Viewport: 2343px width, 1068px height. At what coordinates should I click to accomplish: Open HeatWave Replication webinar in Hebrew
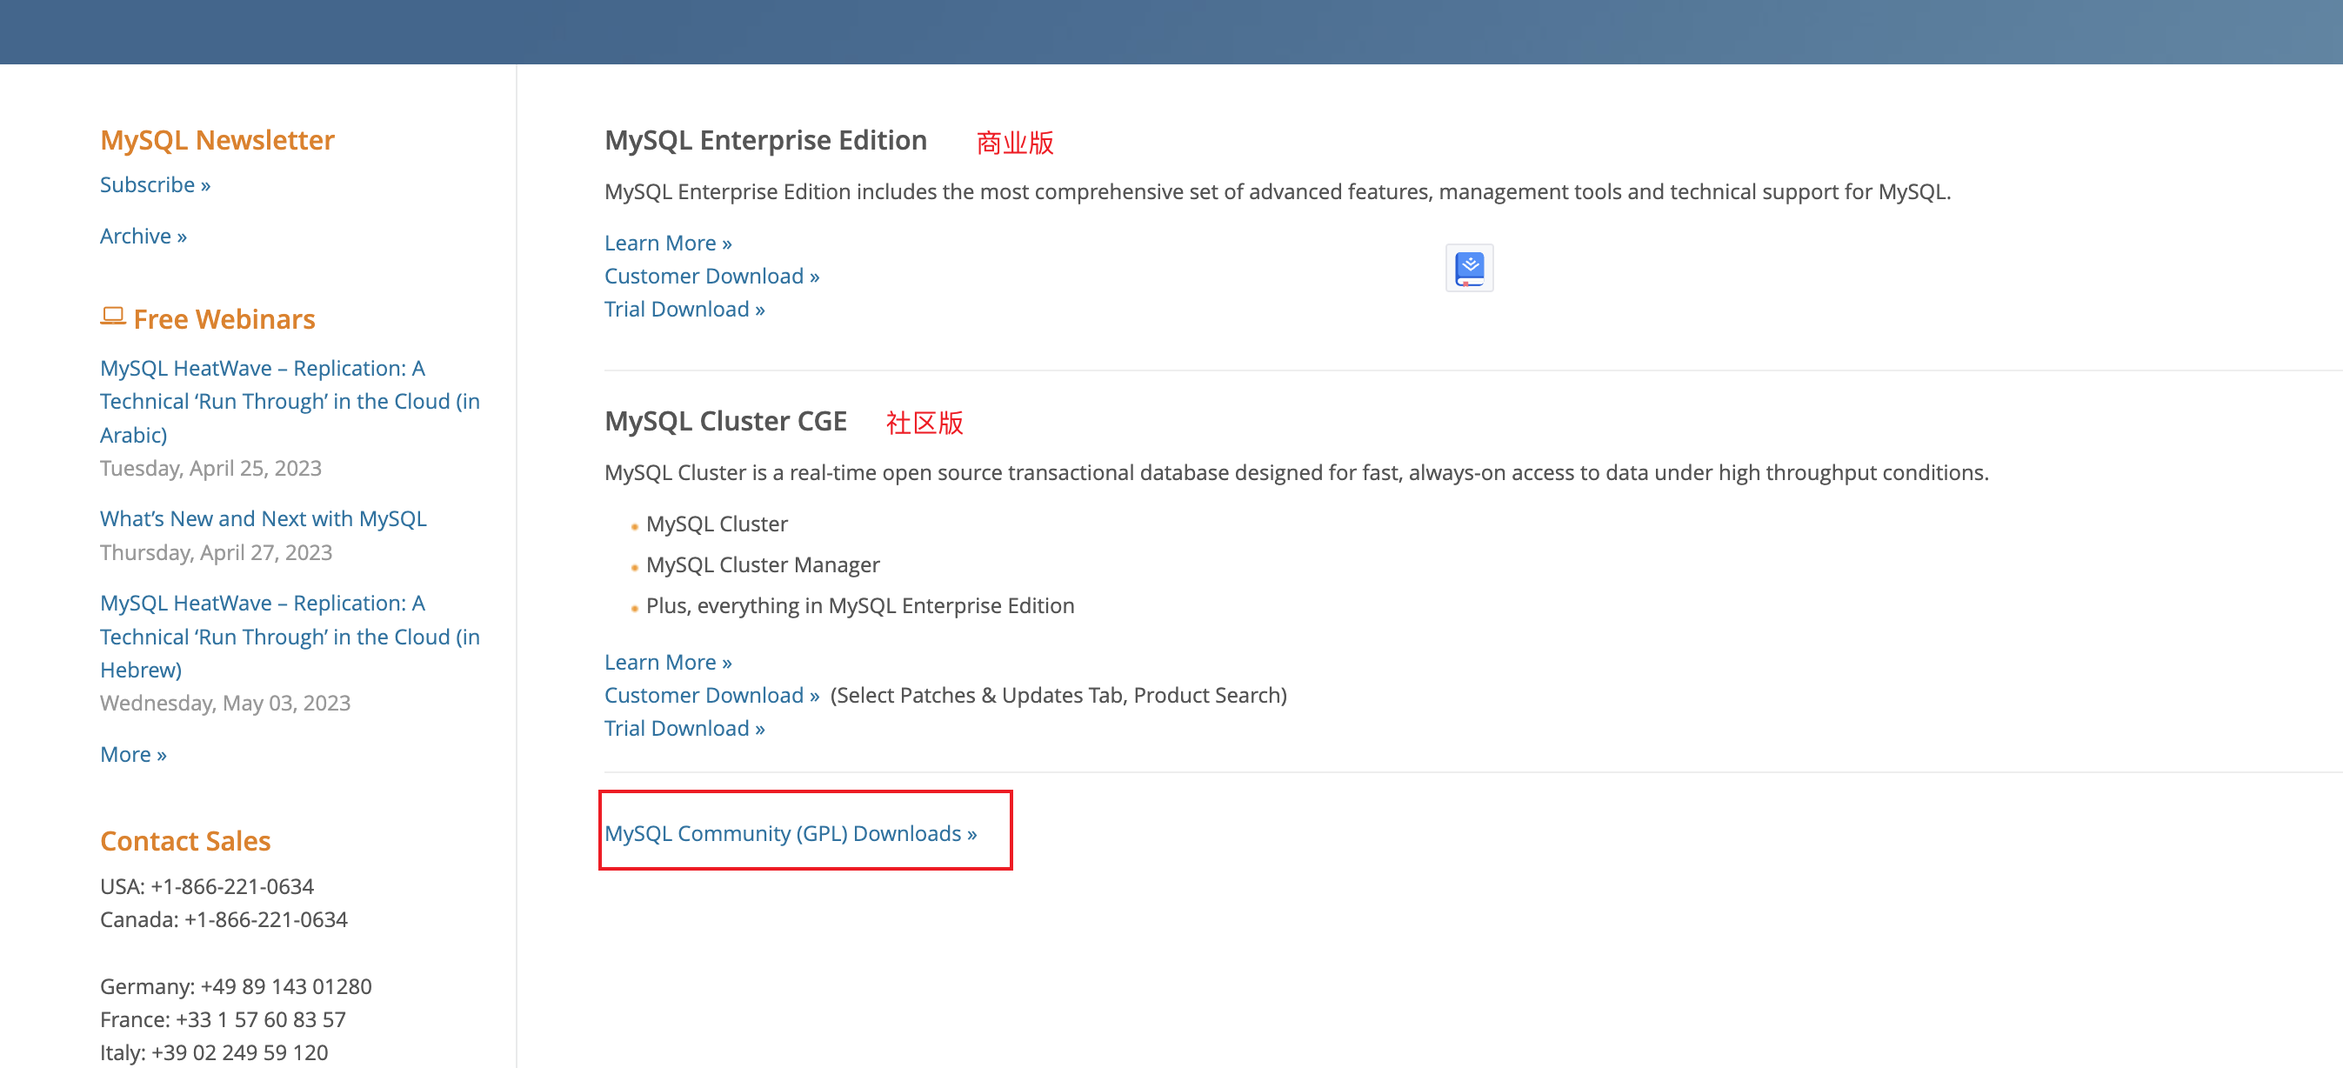pyautogui.click(x=290, y=636)
